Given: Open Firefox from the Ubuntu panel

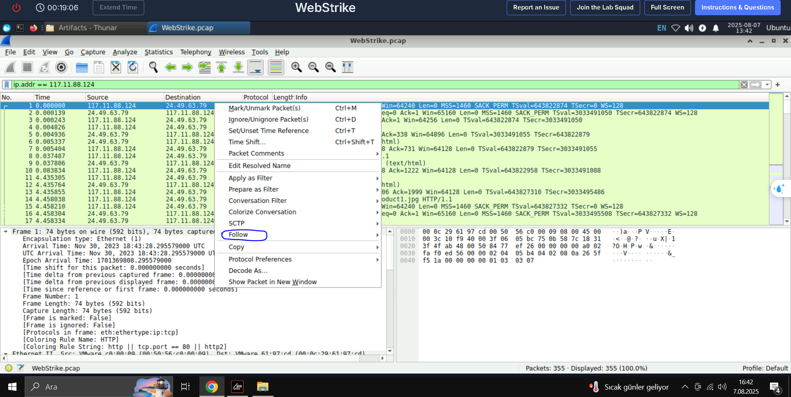Looking at the screenshot, I should (33, 28).
